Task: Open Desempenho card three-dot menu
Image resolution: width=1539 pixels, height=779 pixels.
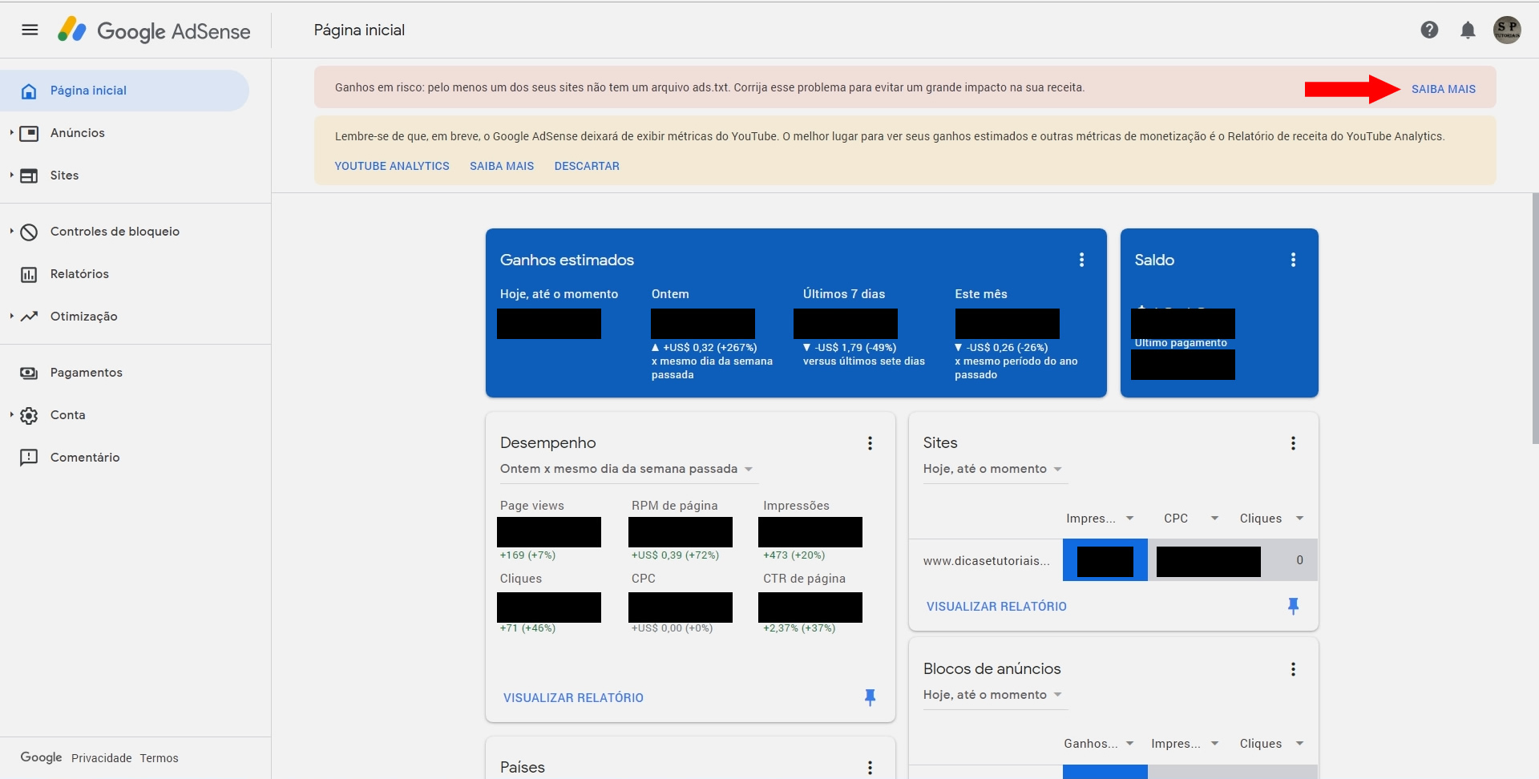Action: (870, 443)
